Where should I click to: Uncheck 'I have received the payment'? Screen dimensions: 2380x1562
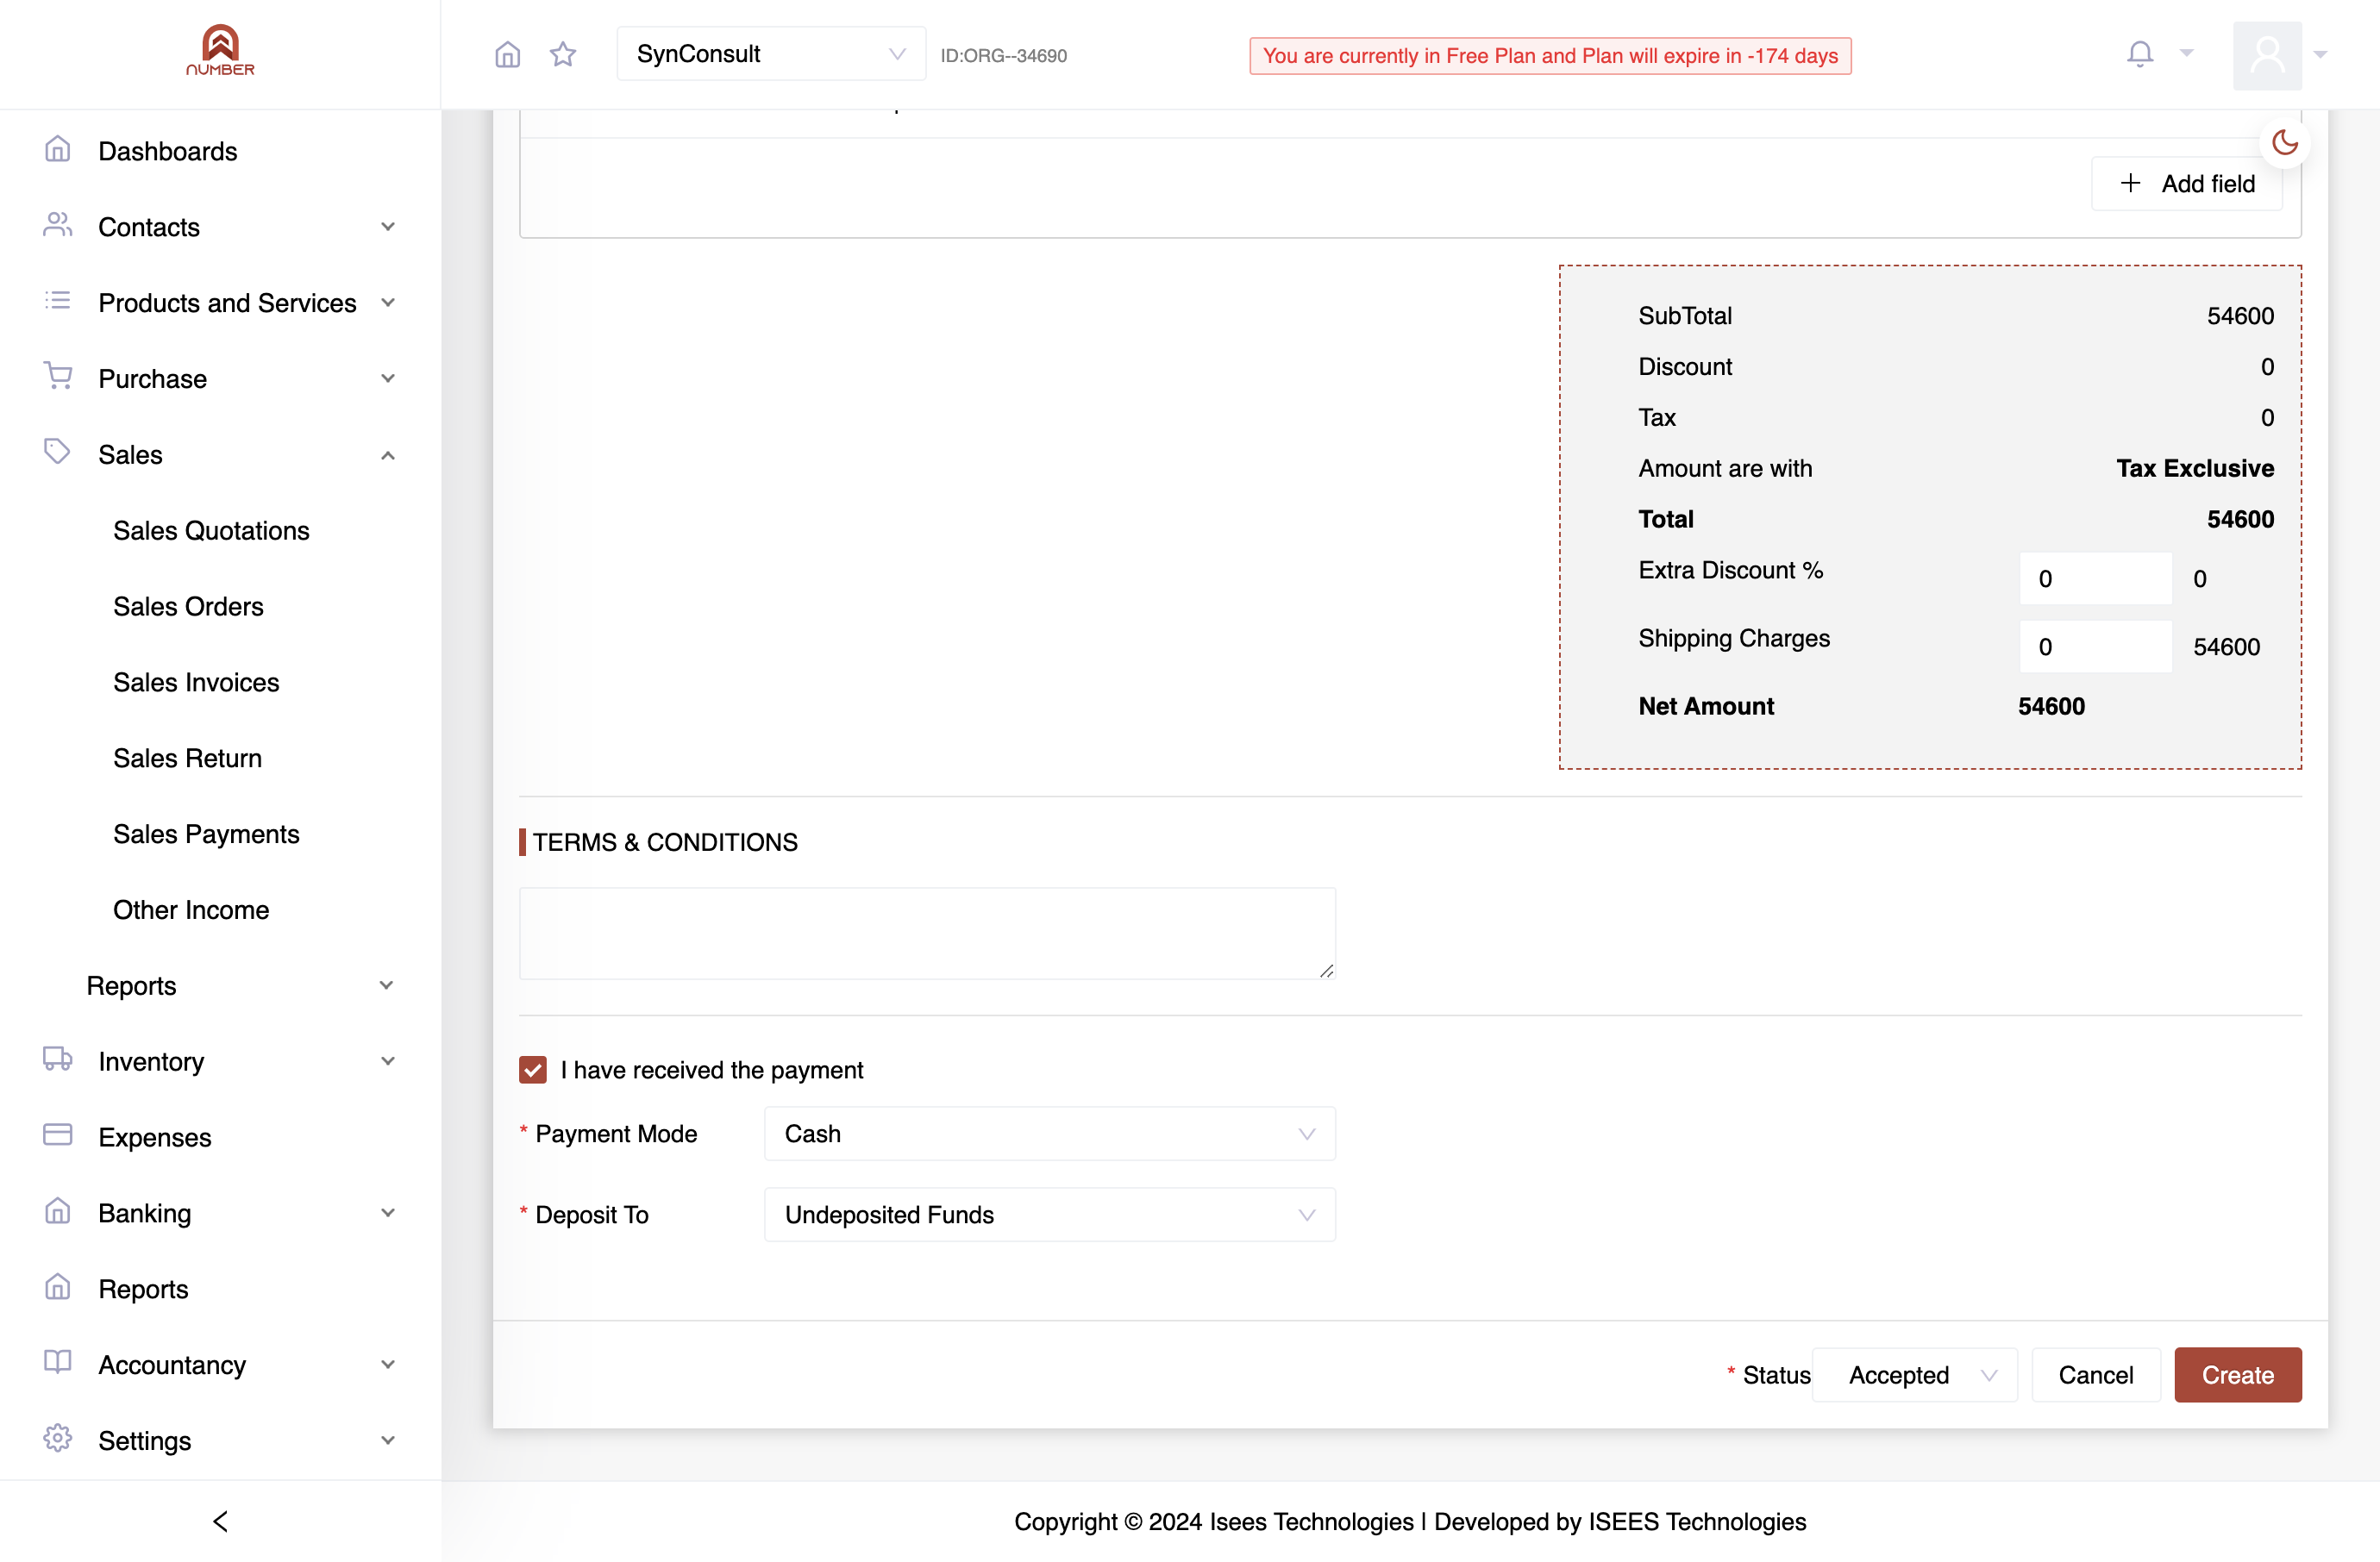[533, 1071]
